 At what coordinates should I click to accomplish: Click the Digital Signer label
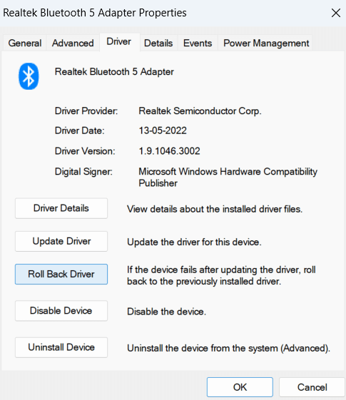tap(83, 172)
